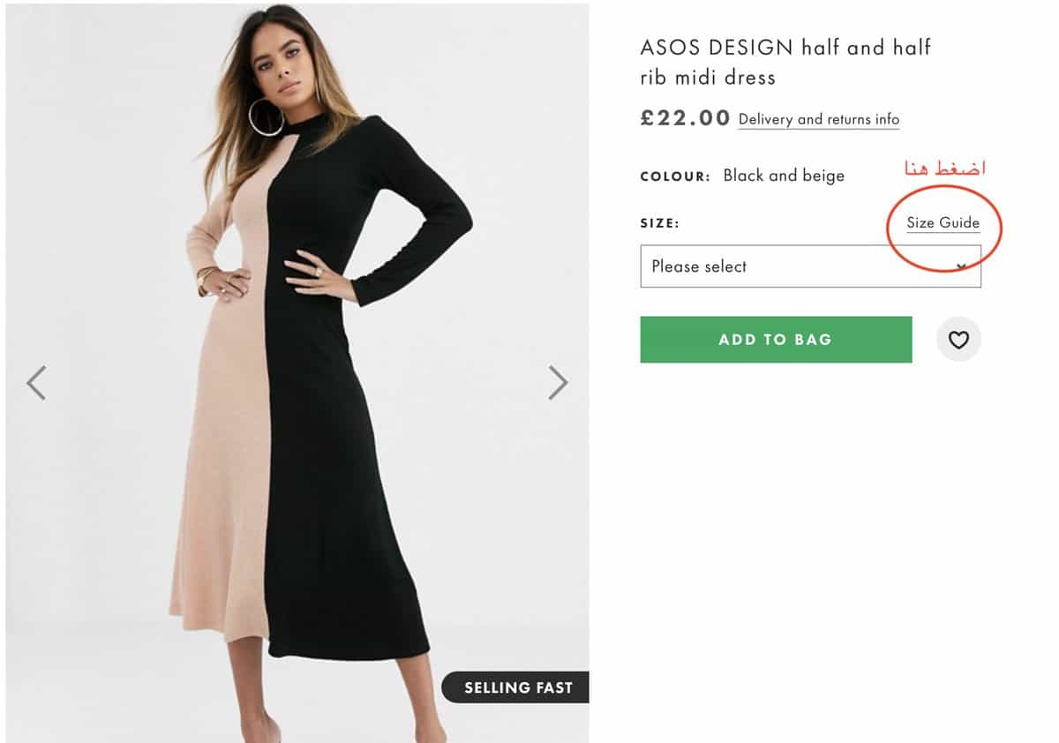Screen dimensions: 1059x743
Task: Click the red Arabic annotation text
Action: click(x=944, y=168)
